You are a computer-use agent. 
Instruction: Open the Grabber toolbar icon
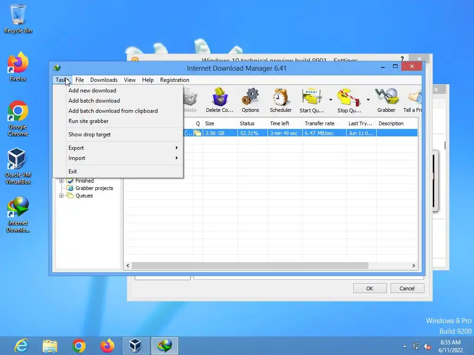click(x=387, y=100)
